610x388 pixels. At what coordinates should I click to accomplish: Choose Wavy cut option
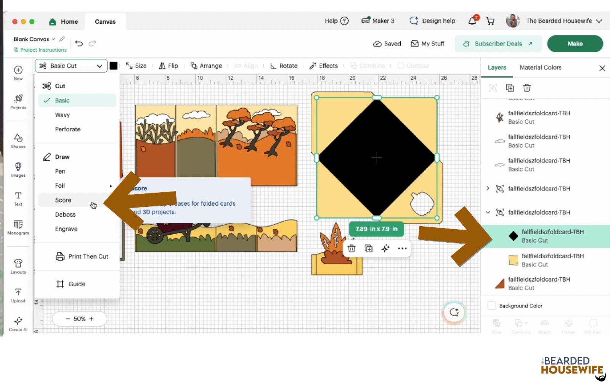click(77, 115)
